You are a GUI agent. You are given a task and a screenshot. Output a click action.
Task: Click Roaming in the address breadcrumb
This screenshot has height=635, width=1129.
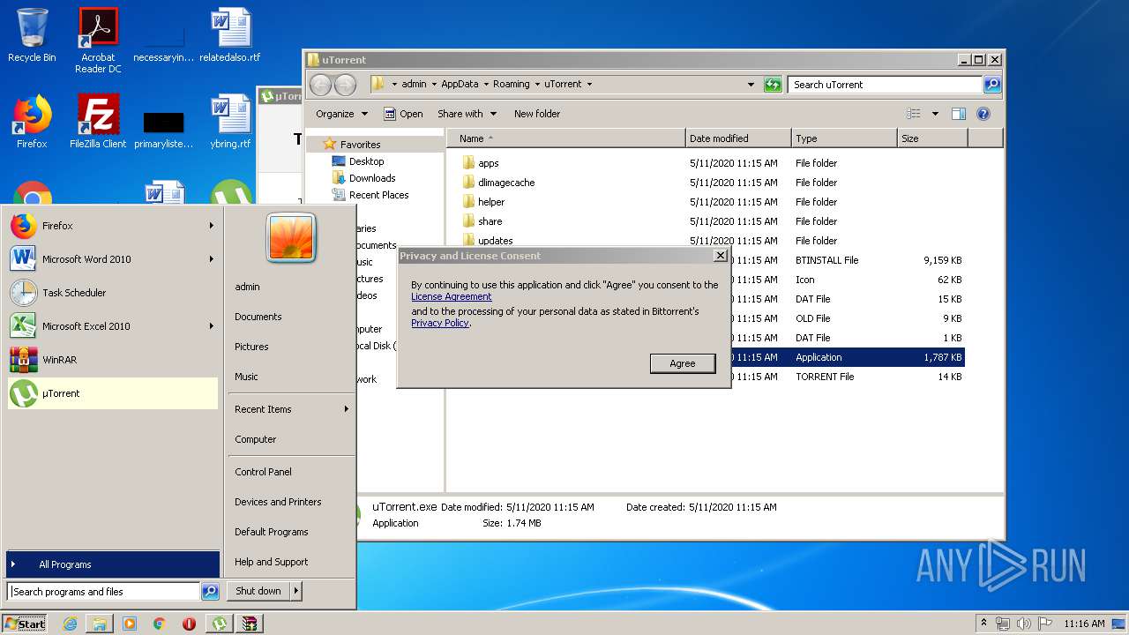512,85
